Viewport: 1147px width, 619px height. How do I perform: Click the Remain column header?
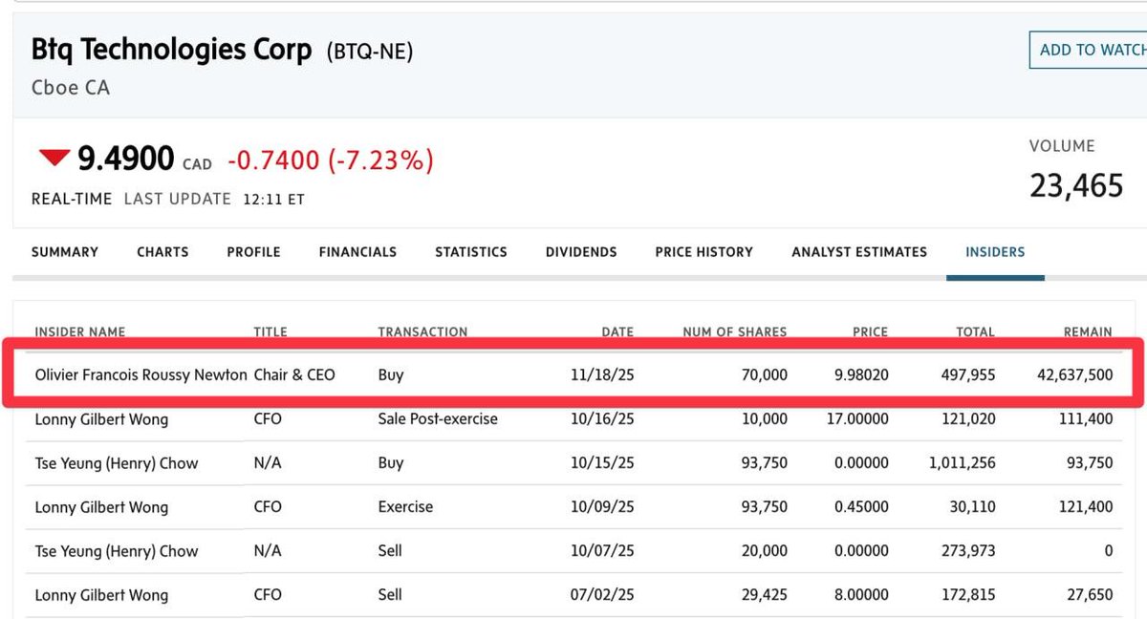coord(1088,331)
